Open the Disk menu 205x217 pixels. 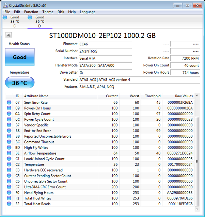pos(61,12)
